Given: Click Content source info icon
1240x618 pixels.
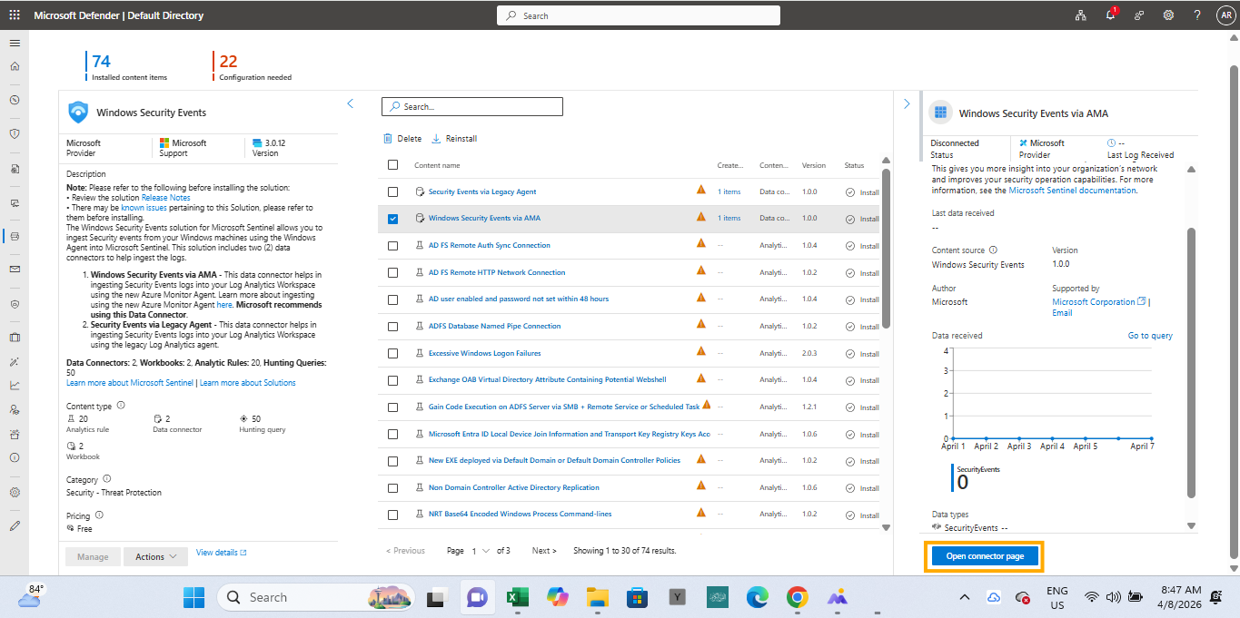Looking at the screenshot, I should 993,250.
